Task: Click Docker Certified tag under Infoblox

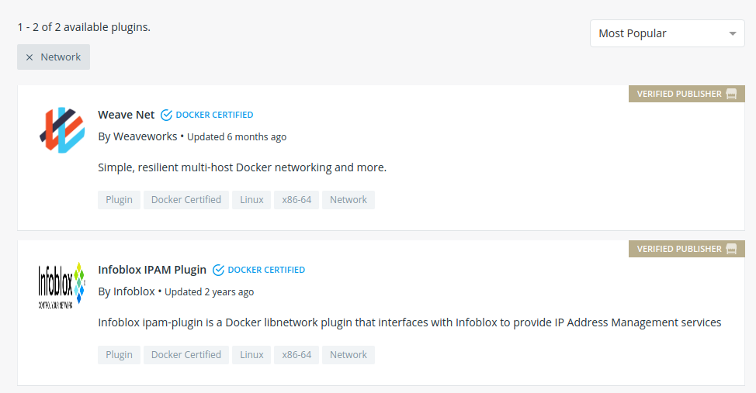Action: (x=186, y=355)
